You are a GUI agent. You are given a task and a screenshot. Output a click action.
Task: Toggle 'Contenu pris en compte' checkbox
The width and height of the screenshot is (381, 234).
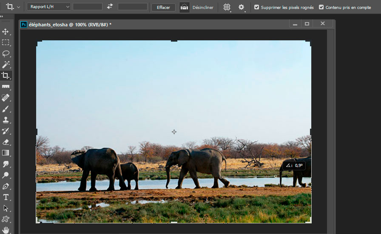pos(321,7)
